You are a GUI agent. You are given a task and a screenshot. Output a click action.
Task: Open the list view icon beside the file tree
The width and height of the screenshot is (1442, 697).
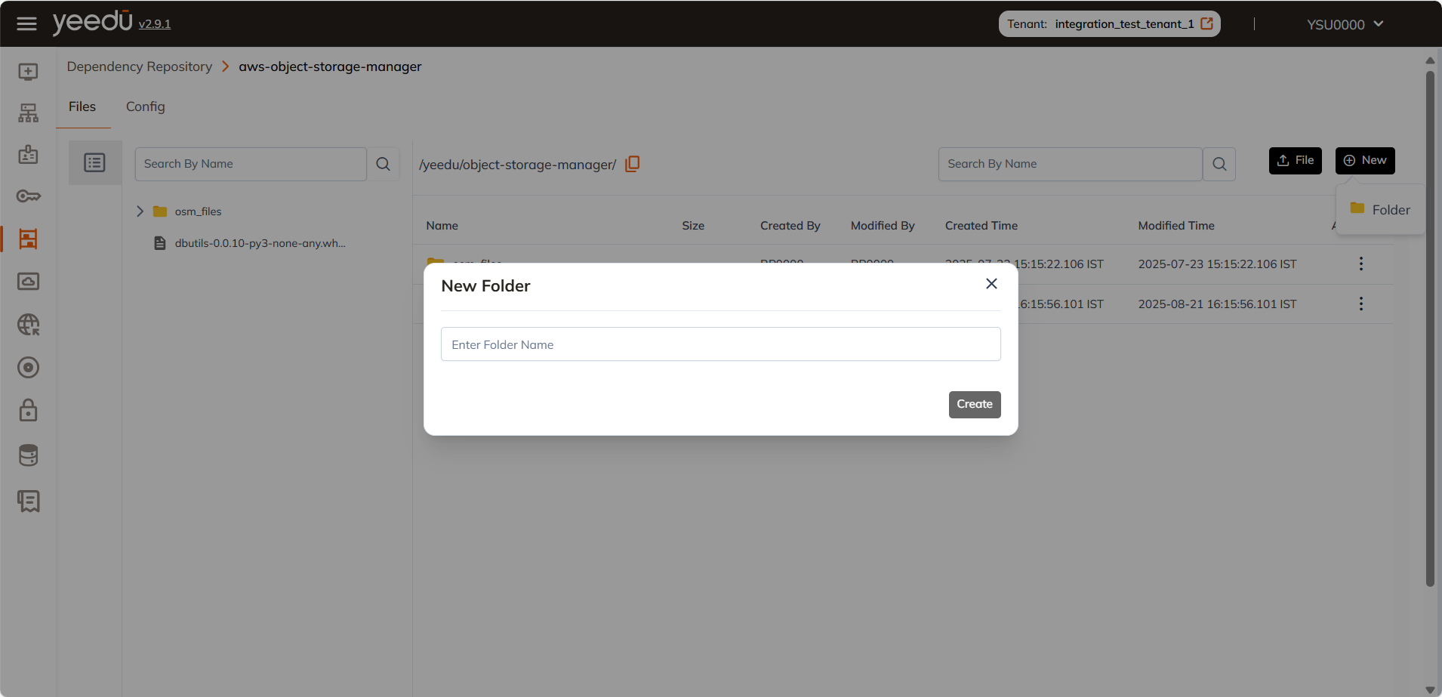(94, 162)
